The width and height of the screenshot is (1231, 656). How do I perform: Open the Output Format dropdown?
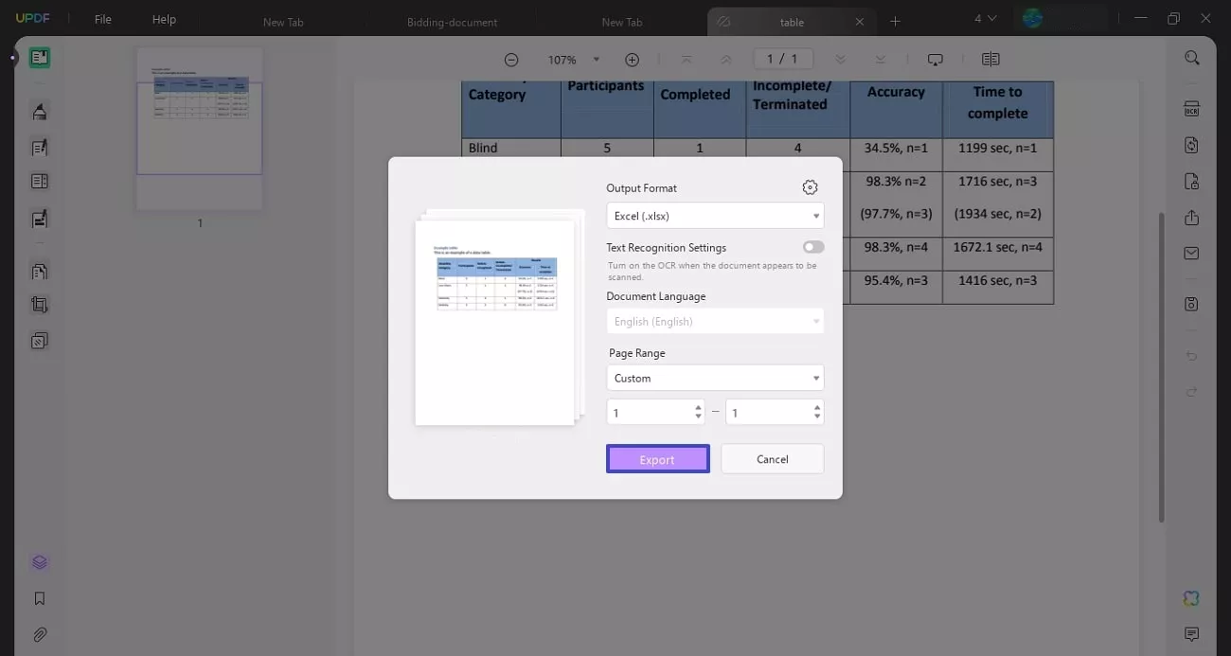tap(715, 215)
